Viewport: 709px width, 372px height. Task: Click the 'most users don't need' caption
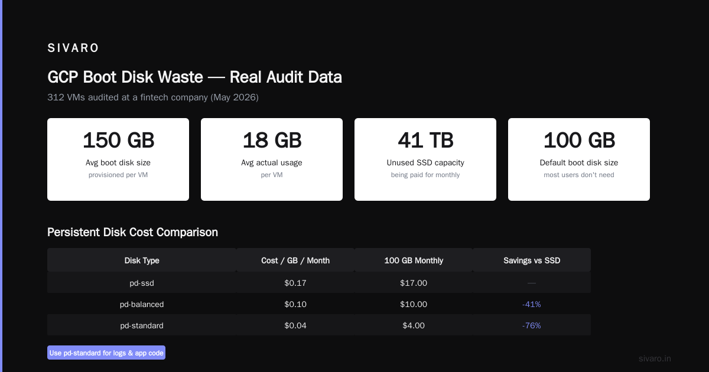(579, 175)
